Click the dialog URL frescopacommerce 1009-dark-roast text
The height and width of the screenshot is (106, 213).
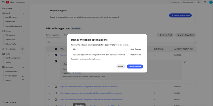[99, 55]
